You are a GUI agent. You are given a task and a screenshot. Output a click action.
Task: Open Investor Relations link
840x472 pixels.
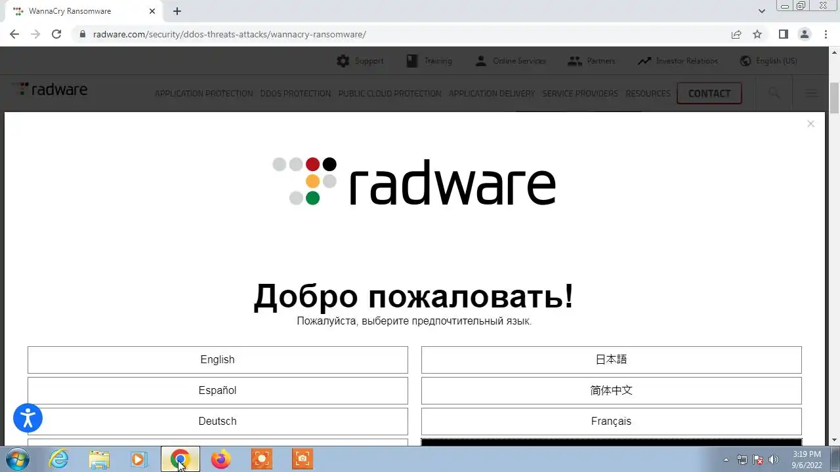[x=678, y=61]
